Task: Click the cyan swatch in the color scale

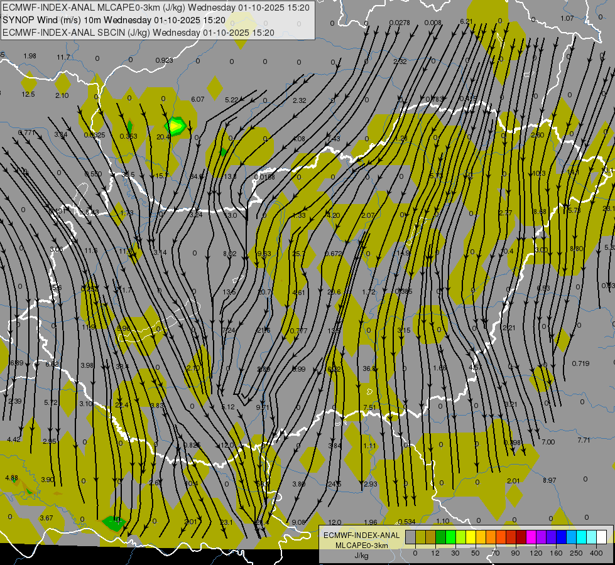Action: (582, 537)
